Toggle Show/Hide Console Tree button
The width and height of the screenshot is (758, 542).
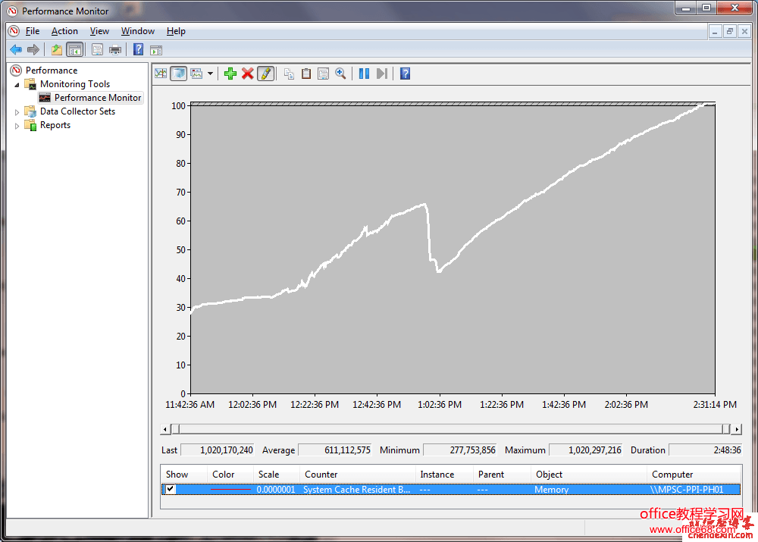click(74, 50)
